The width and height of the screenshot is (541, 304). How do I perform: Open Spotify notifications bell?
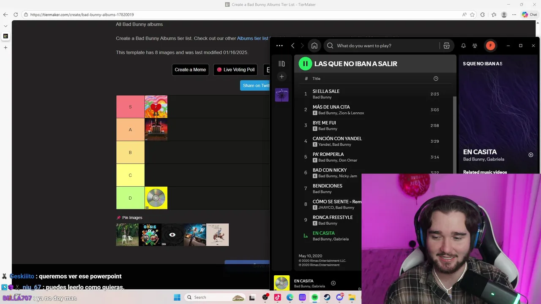tap(463, 46)
